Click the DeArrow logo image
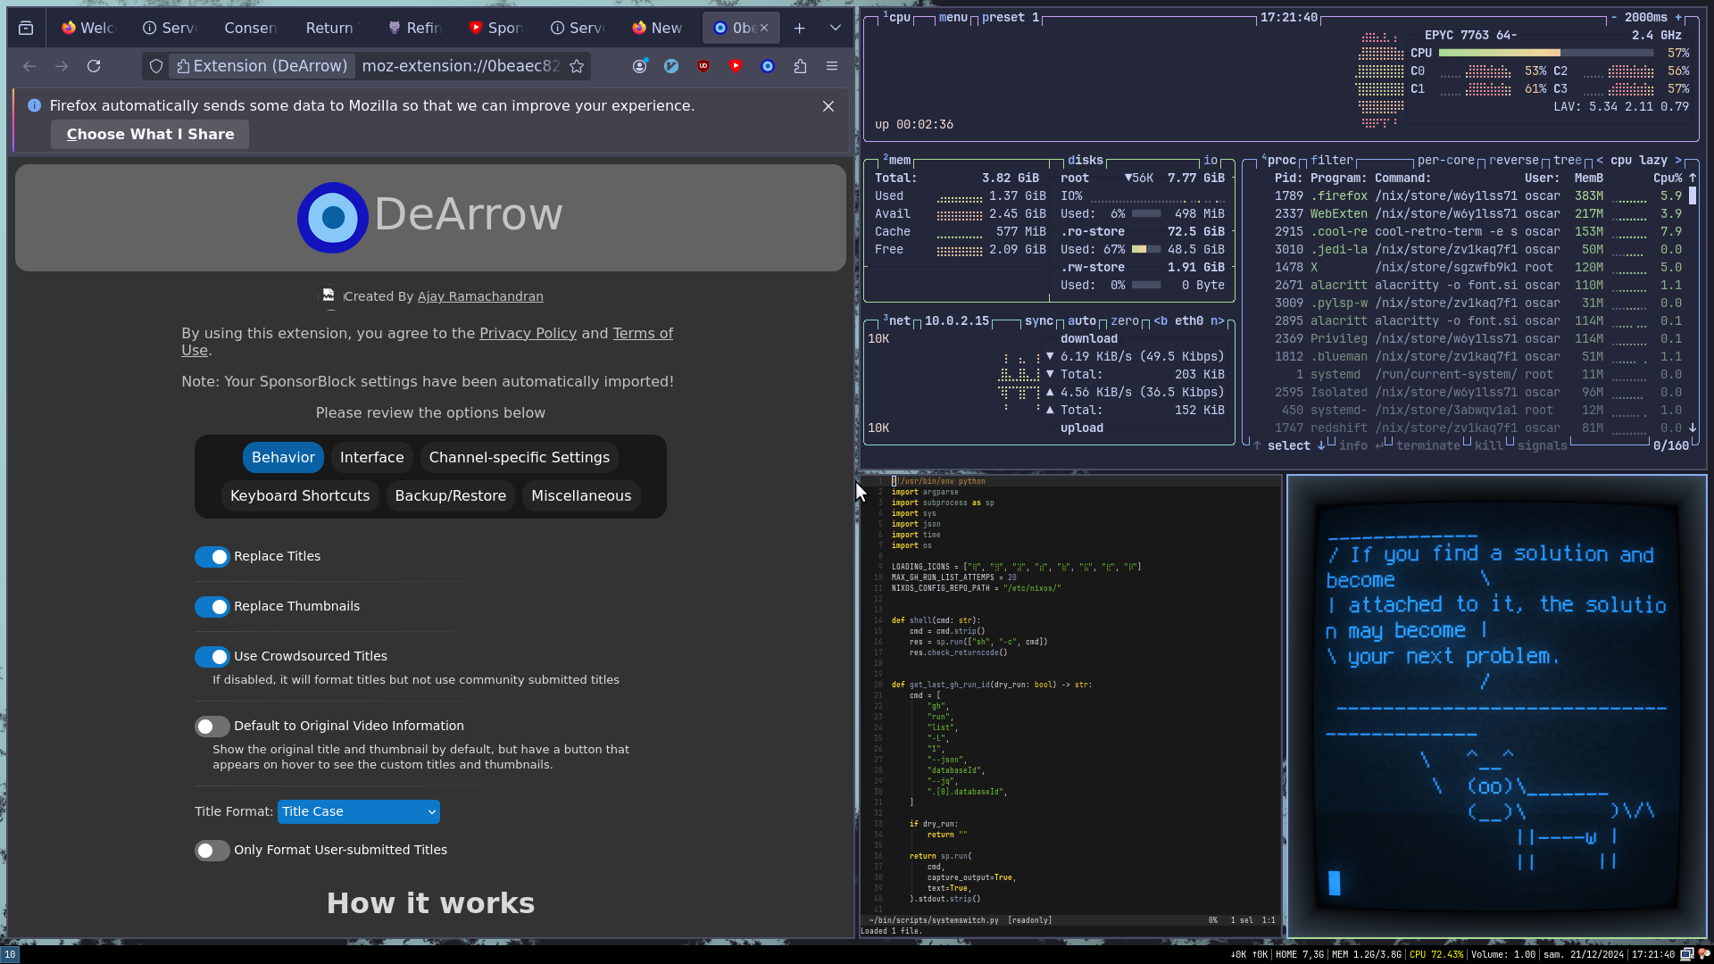 (333, 217)
